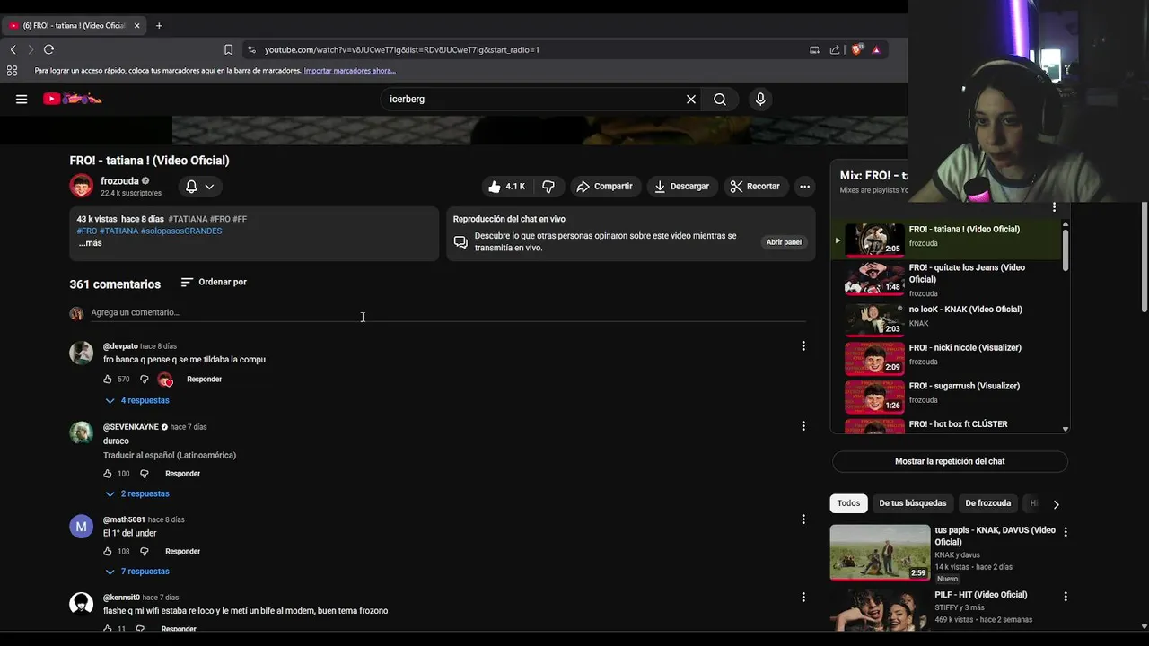Run search with the magnifier button
The height and width of the screenshot is (646, 1149).
pos(720,100)
